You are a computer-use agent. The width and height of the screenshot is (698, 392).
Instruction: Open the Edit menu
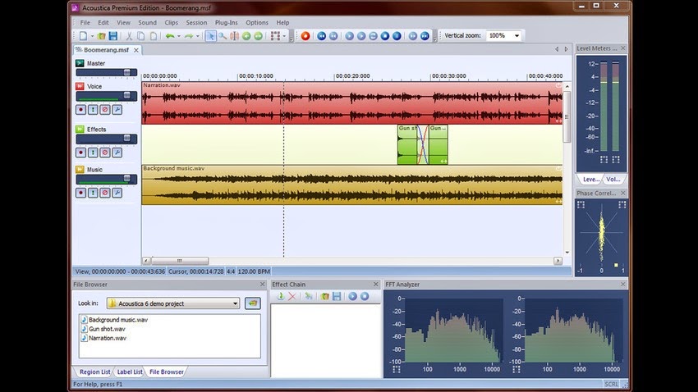[103, 23]
